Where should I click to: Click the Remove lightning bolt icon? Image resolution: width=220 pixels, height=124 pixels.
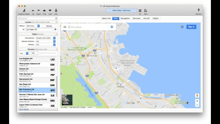pyautogui.click(x=199, y=10)
